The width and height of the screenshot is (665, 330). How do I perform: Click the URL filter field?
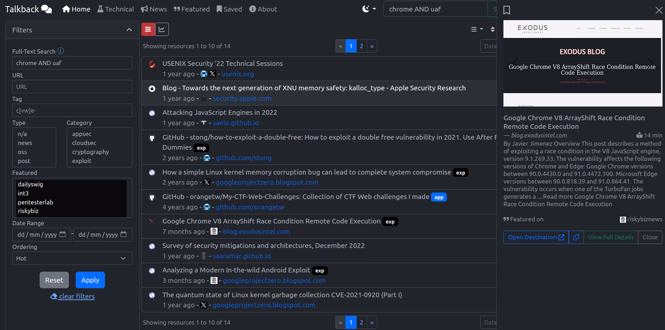click(x=72, y=87)
